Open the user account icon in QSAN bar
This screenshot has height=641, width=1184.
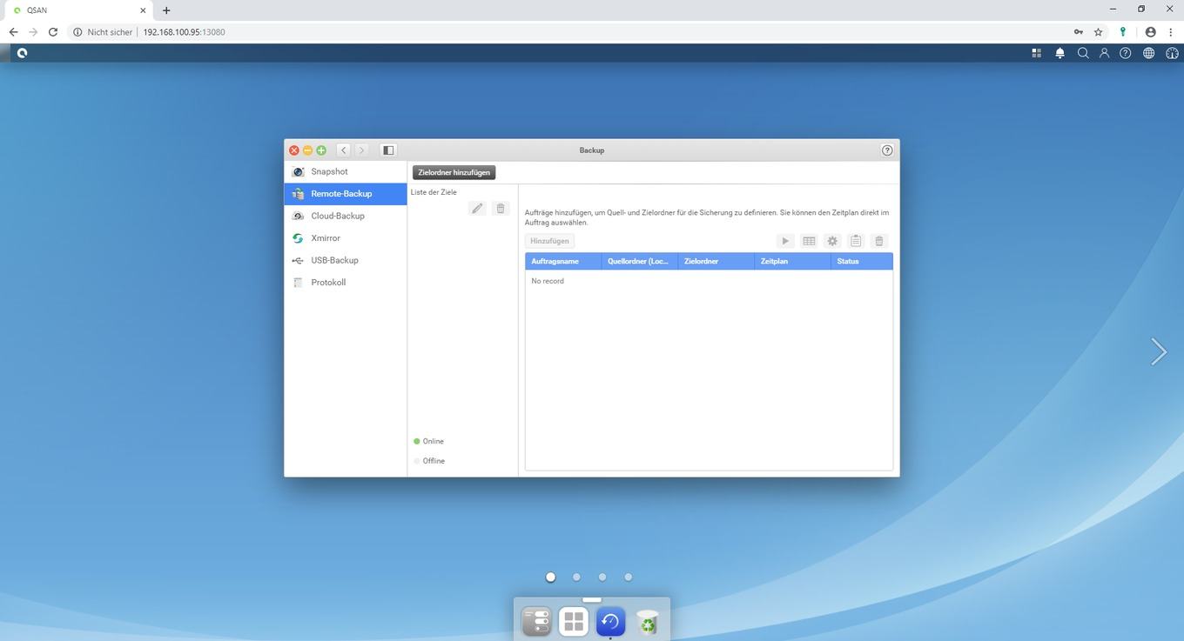point(1104,53)
